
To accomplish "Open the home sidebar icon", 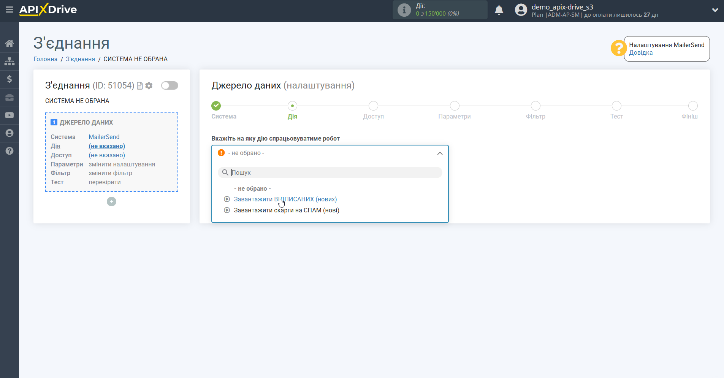I will [10, 43].
